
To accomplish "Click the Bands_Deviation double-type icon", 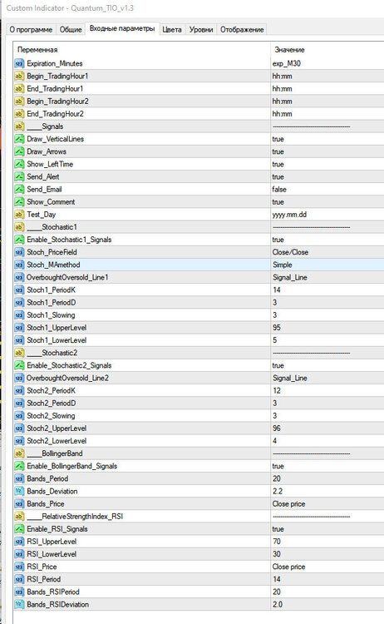I will tap(19, 491).
